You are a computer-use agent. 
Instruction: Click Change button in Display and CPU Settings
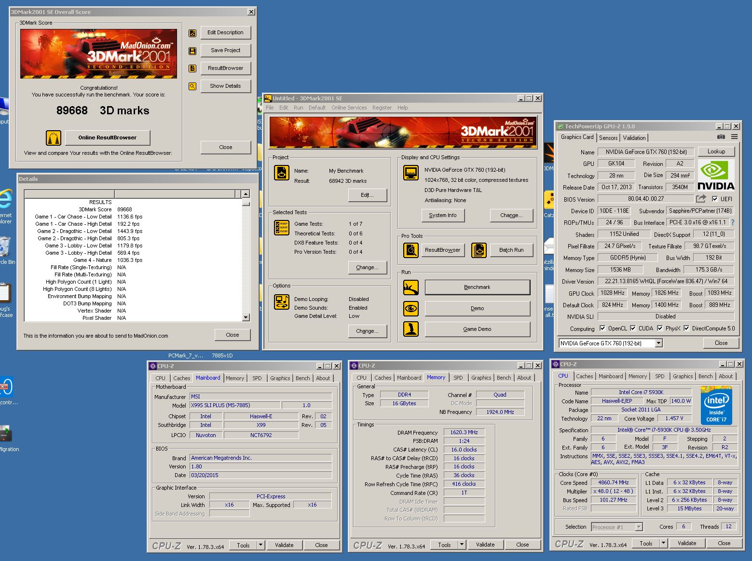coord(511,216)
